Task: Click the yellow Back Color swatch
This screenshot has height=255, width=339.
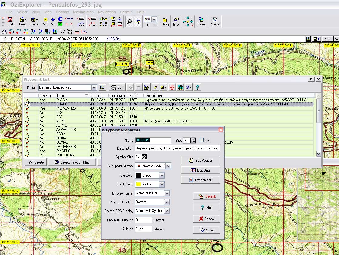Action: point(139,184)
